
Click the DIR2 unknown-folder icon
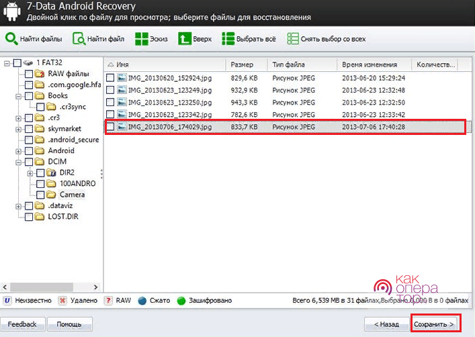(51, 173)
